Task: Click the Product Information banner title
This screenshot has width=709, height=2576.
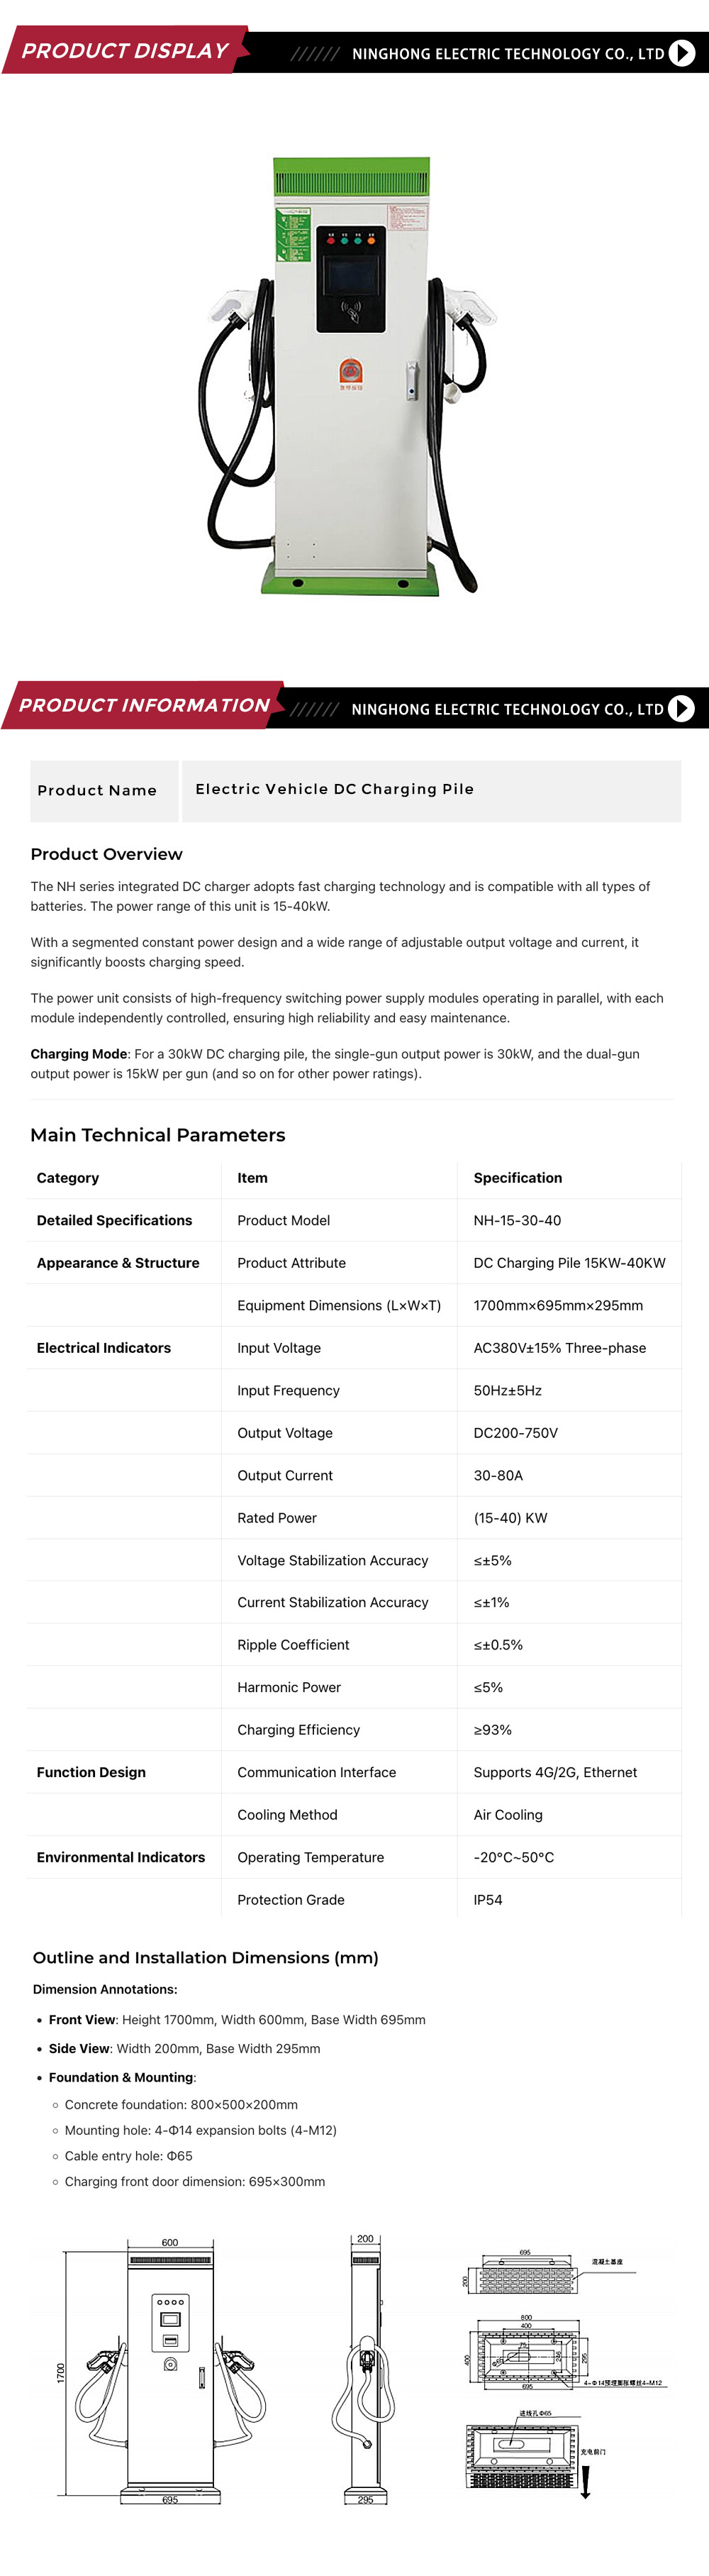Action: 144,705
